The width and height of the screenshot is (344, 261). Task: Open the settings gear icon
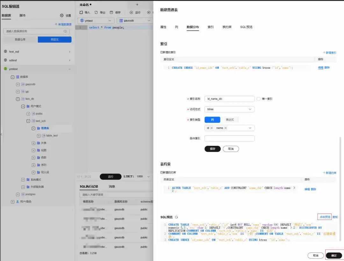click(62, 15)
